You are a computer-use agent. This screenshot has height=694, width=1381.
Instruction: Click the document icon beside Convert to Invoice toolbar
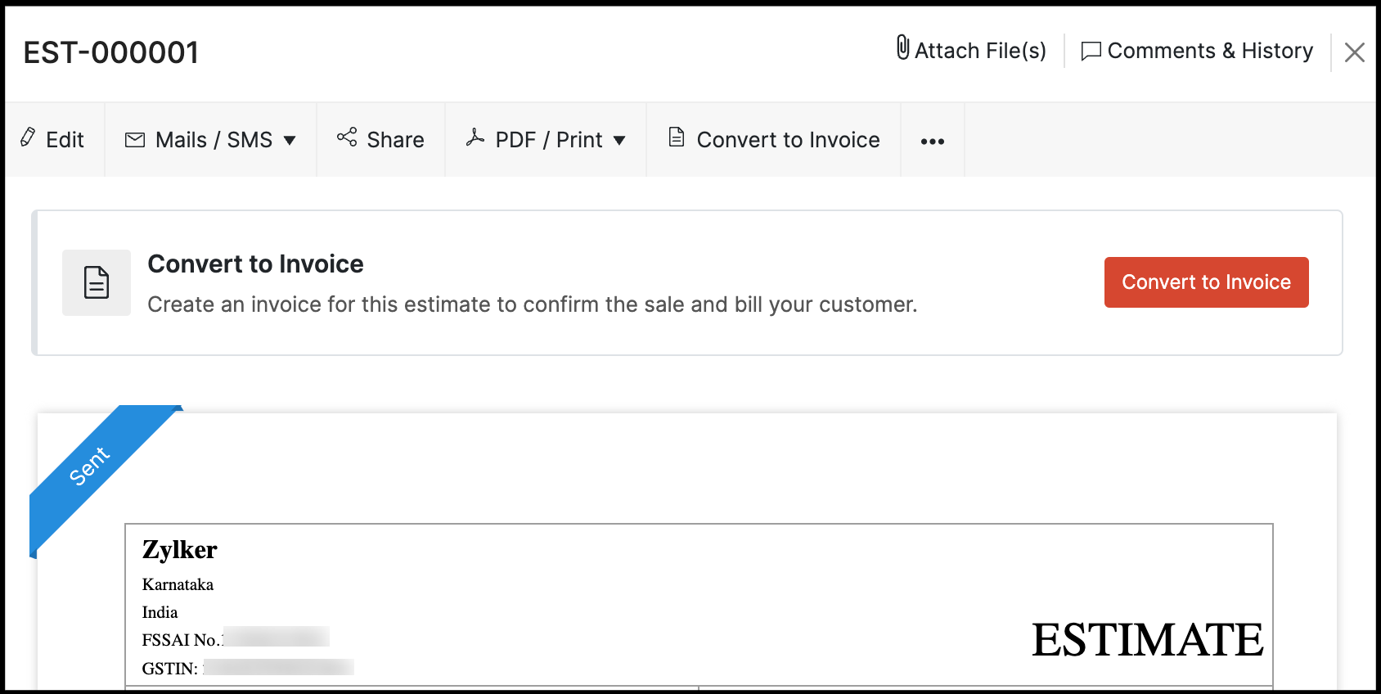[677, 137]
